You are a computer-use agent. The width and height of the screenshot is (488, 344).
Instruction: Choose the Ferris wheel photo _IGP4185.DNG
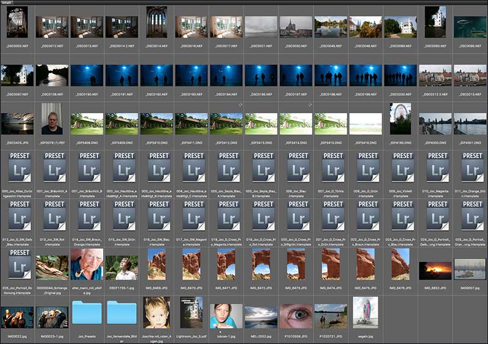coord(400,119)
